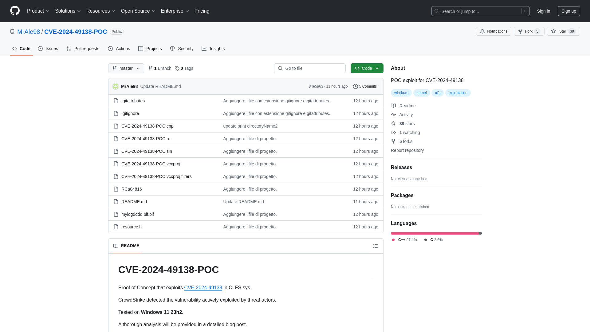Select the README tab heading
This screenshot has width=590, height=332.
pos(126,246)
